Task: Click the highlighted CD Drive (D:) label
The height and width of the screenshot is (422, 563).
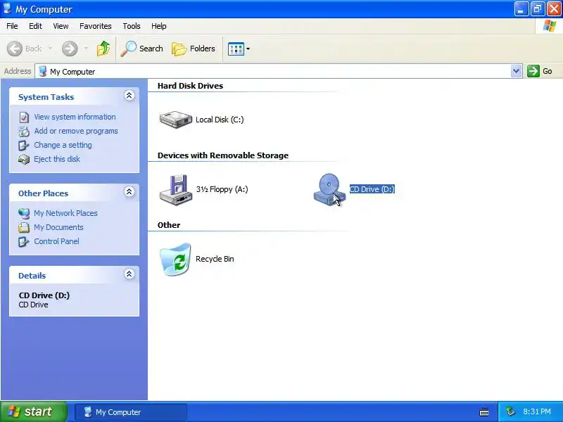Action: [372, 189]
